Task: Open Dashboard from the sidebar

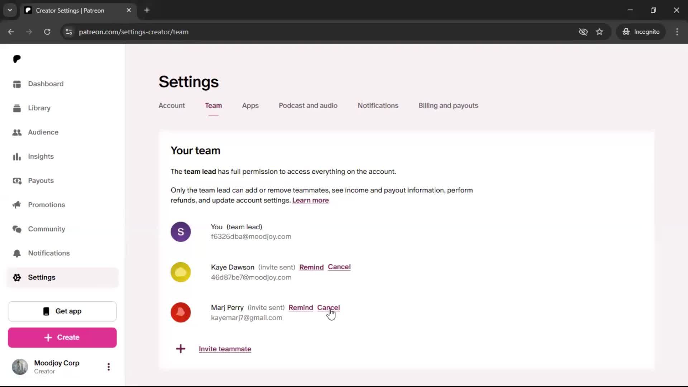Action: pos(46,84)
